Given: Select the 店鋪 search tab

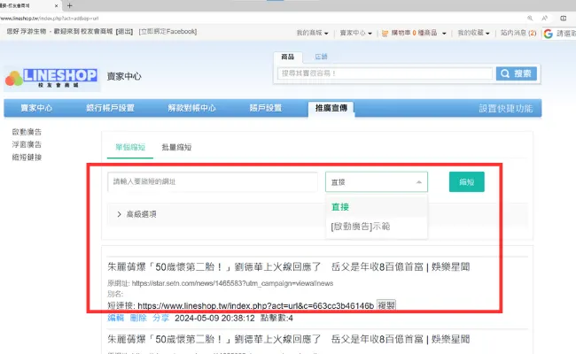Looking at the screenshot, I should [321, 57].
